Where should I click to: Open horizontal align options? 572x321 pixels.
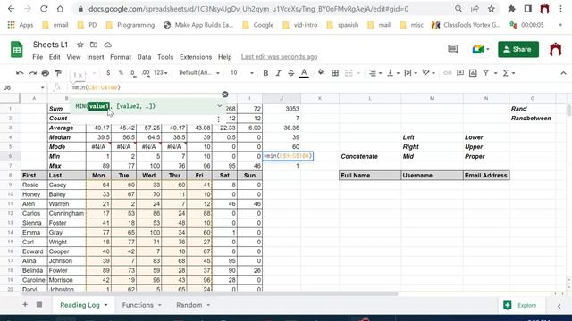tap(374, 73)
